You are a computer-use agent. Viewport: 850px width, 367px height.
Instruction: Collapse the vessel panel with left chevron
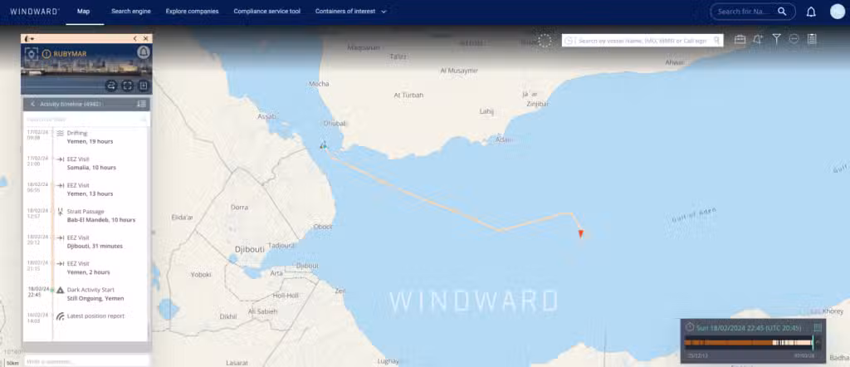[x=134, y=38]
